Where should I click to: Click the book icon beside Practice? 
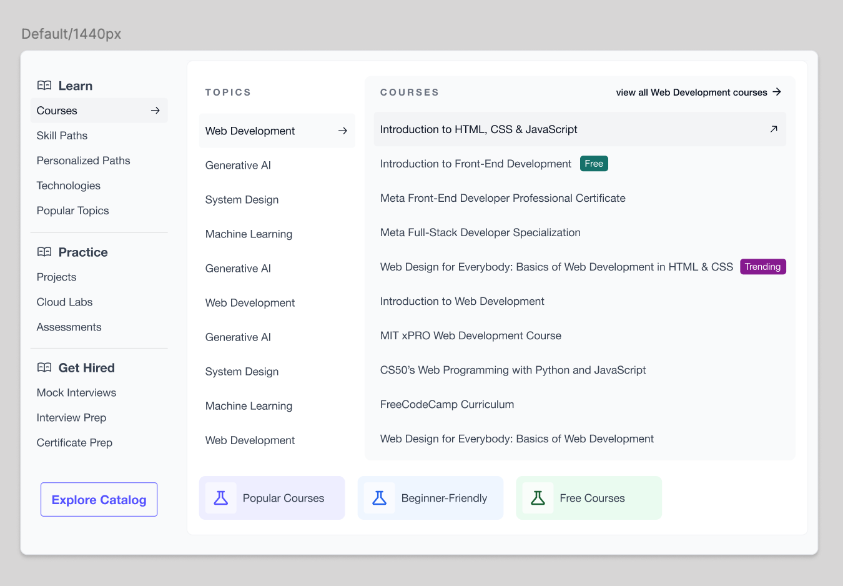pos(44,252)
